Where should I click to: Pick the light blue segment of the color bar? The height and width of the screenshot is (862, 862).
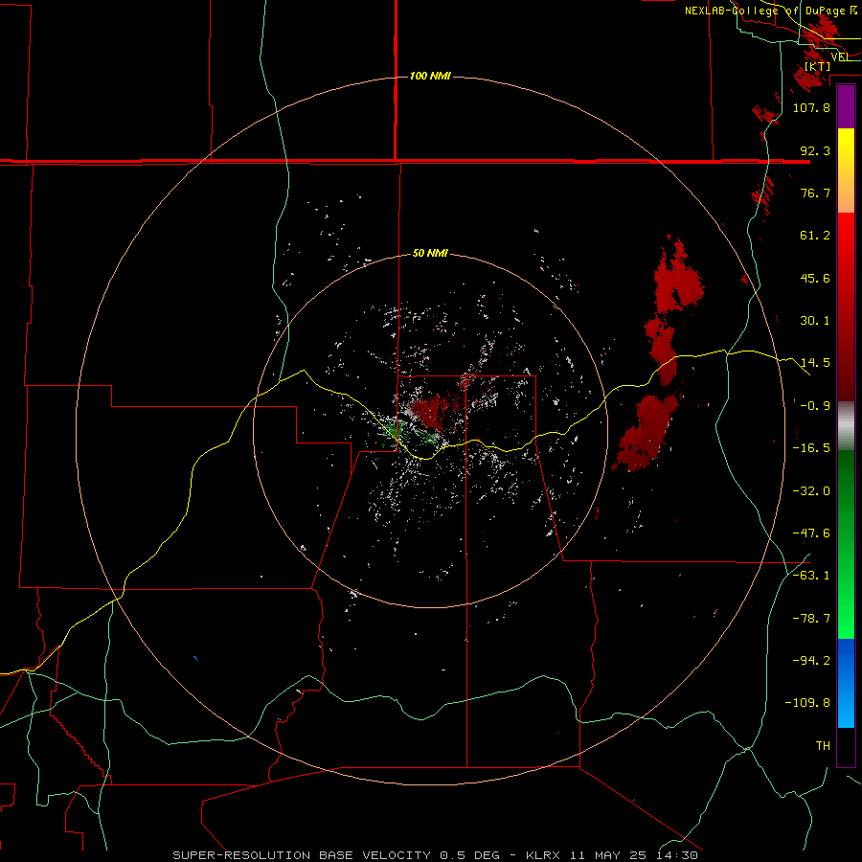846,709
